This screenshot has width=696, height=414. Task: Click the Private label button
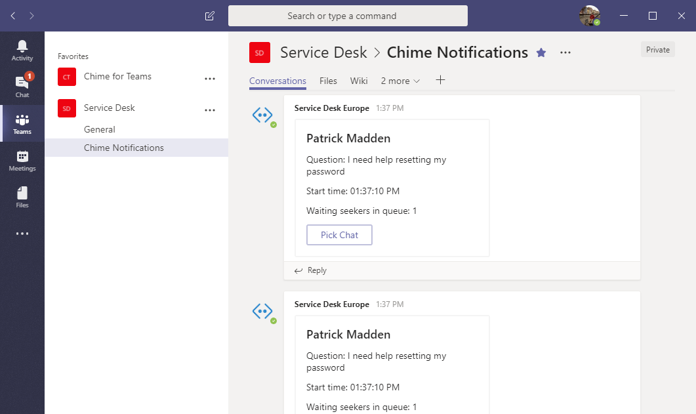tap(658, 50)
